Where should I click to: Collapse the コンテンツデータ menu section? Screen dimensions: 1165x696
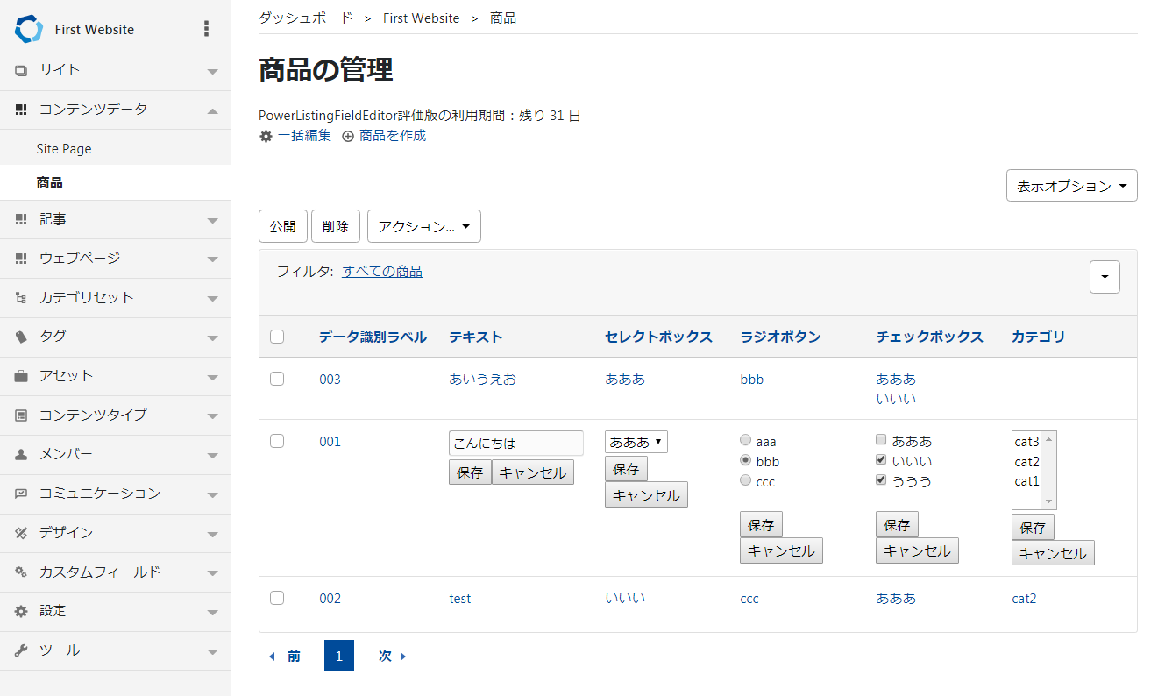pyautogui.click(x=212, y=110)
